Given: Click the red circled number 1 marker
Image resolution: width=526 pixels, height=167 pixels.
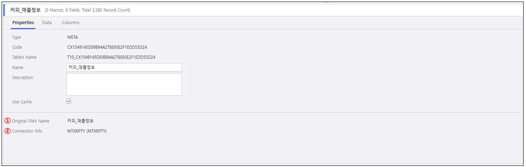Looking at the screenshot, I should pyautogui.click(x=7, y=121).
